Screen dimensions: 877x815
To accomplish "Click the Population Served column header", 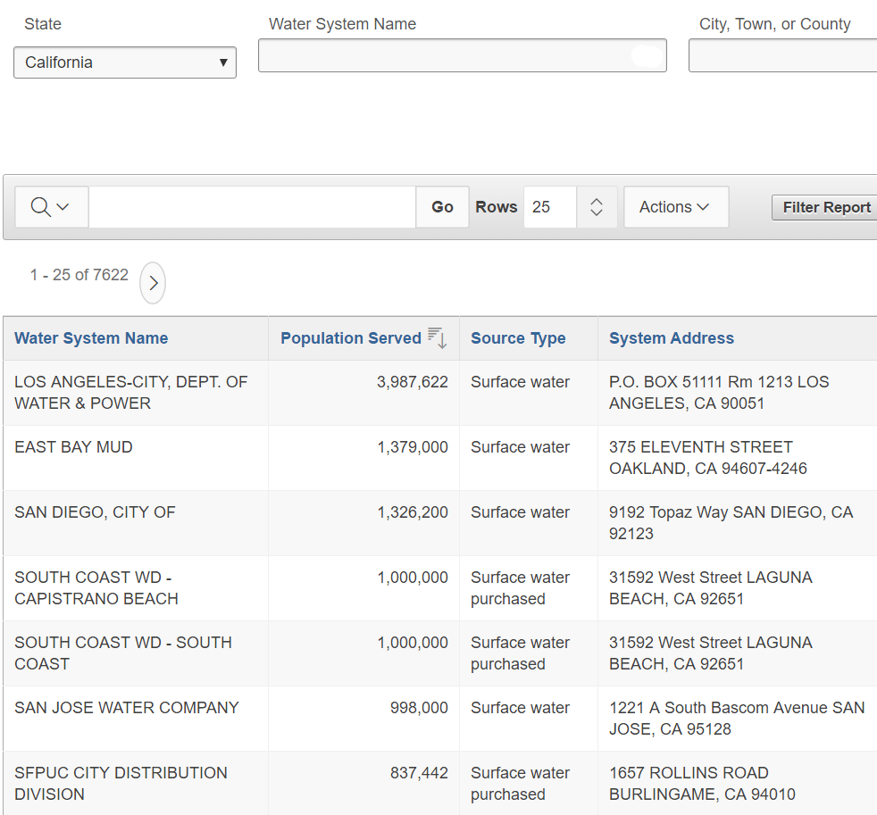I will click(x=350, y=338).
